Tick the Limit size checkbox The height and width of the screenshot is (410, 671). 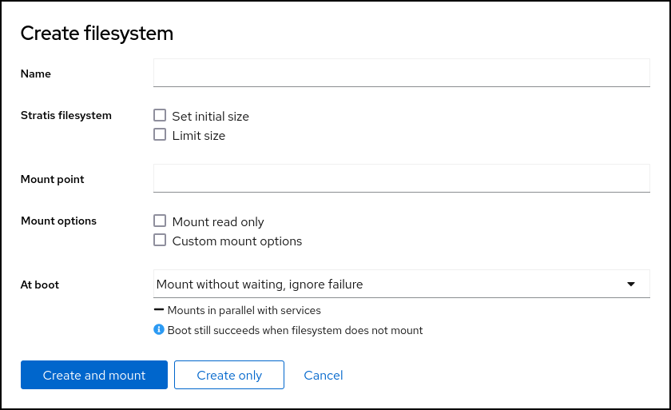[x=160, y=135]
